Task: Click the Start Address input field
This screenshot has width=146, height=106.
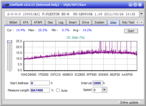Action: tap(40, 83)
